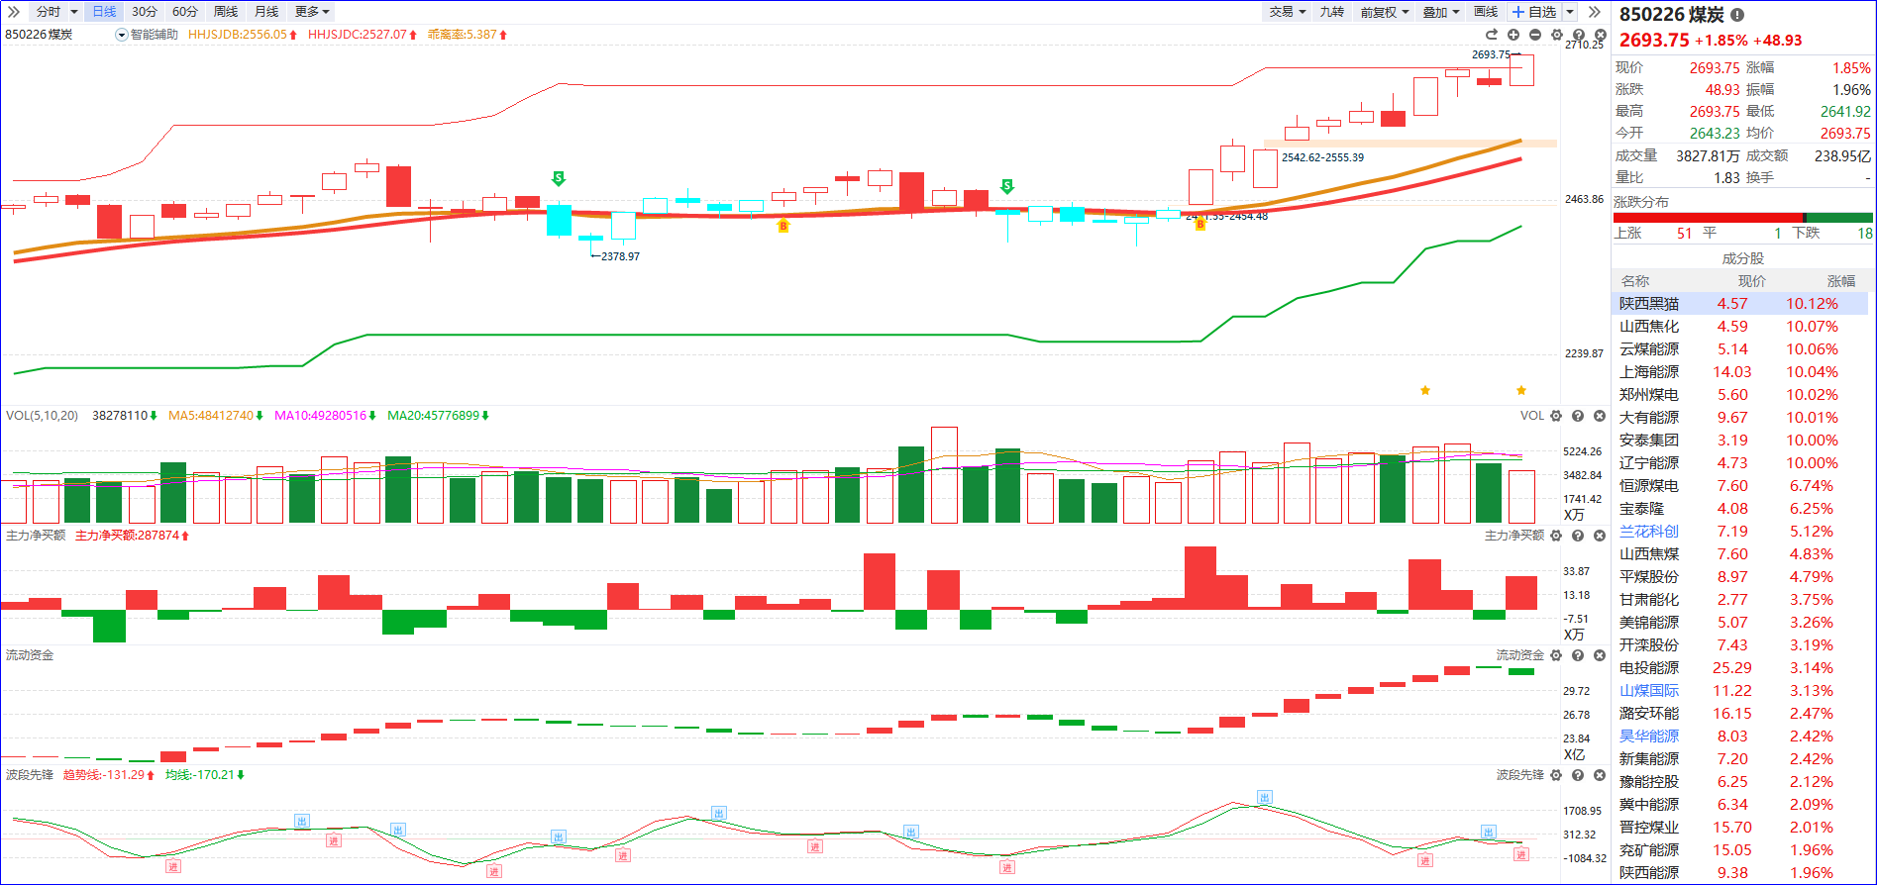Open the 兰花科创 stock link

[1649, 532]
